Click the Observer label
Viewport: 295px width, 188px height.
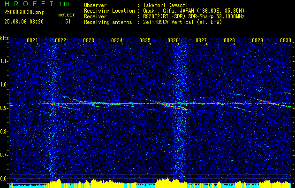tap(95, 5)
